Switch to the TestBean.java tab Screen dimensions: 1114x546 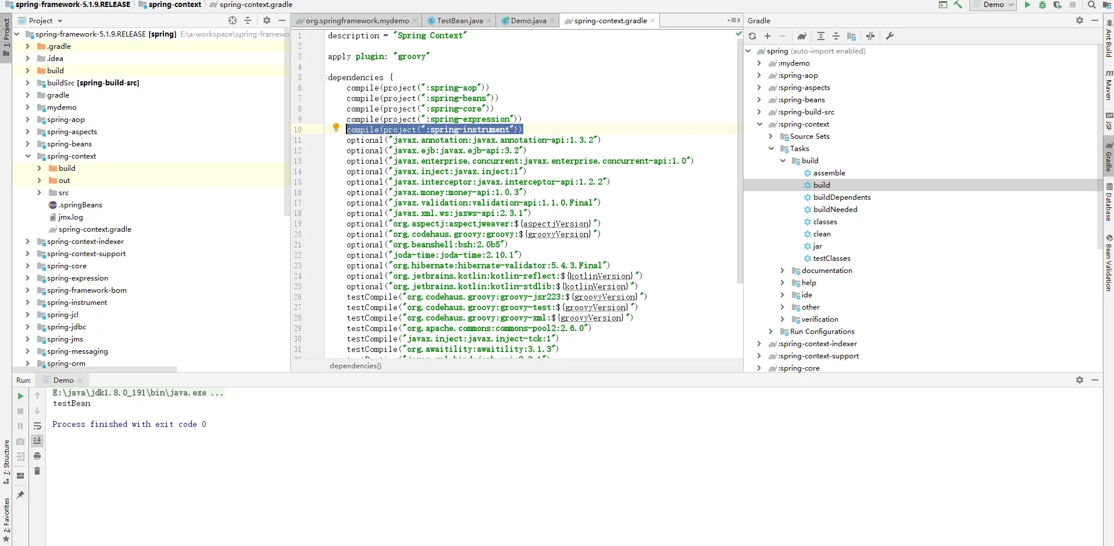[x=459, y=20]
